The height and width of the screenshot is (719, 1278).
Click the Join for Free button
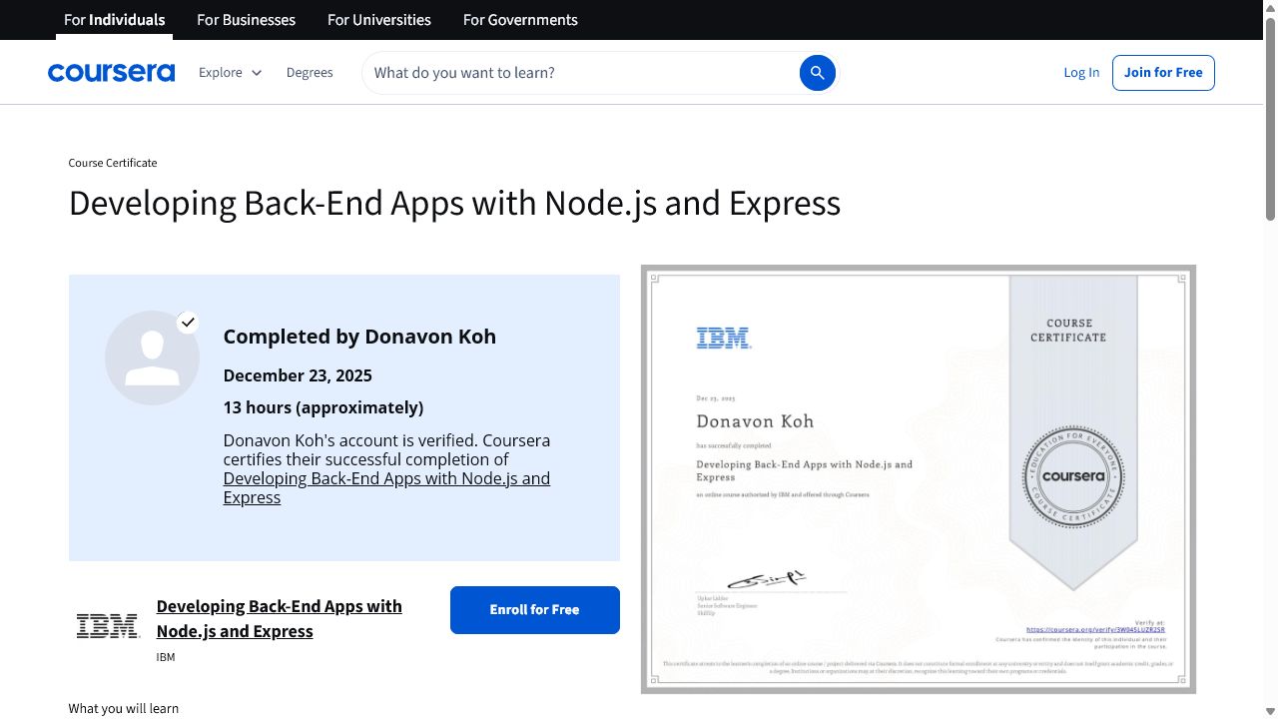(1163, 73)
